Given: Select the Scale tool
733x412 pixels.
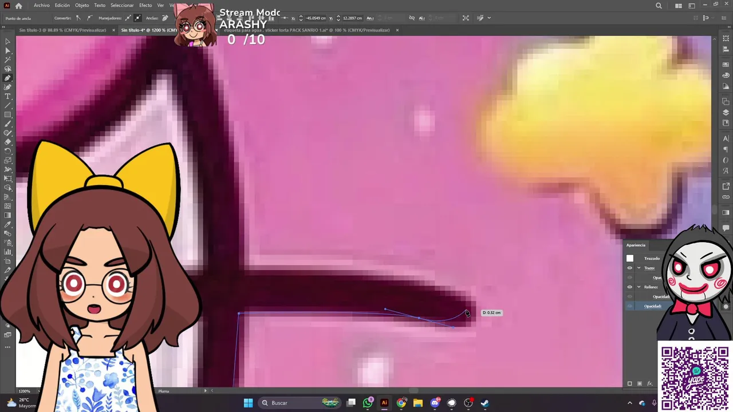Looking at the screenshot, I should coord(7,161).
